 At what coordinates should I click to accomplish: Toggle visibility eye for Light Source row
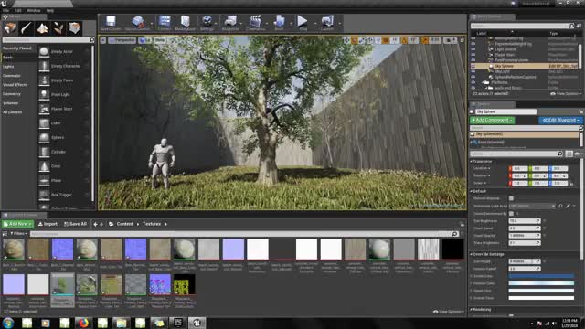473,49
